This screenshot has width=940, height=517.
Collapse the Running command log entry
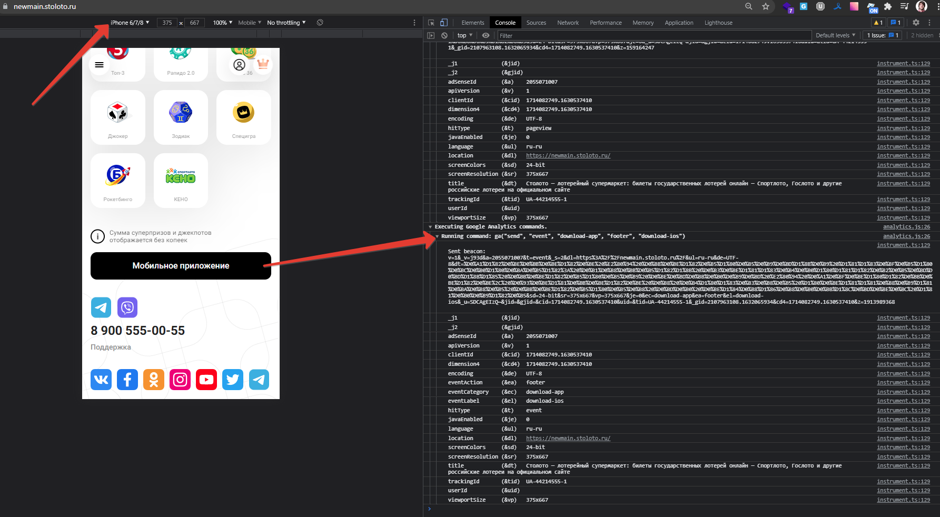437,236
